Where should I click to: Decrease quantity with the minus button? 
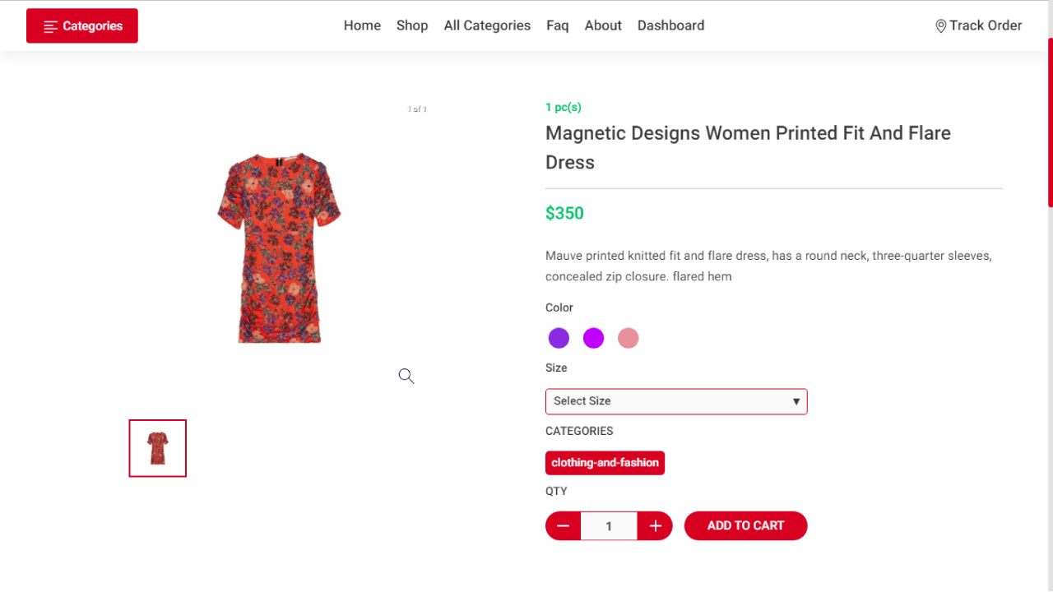(564, 526)
